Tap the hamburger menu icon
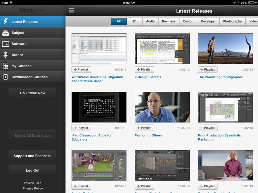 pos(72,10)
